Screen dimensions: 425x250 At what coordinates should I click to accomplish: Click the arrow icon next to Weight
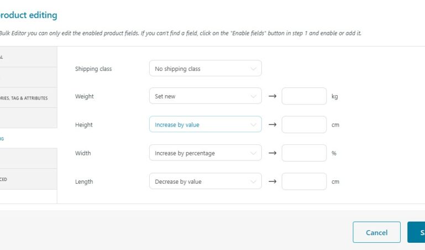point(272,96)
